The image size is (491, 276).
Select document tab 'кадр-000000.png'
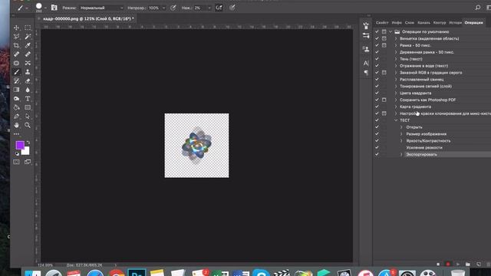click(x=88, y=18)
